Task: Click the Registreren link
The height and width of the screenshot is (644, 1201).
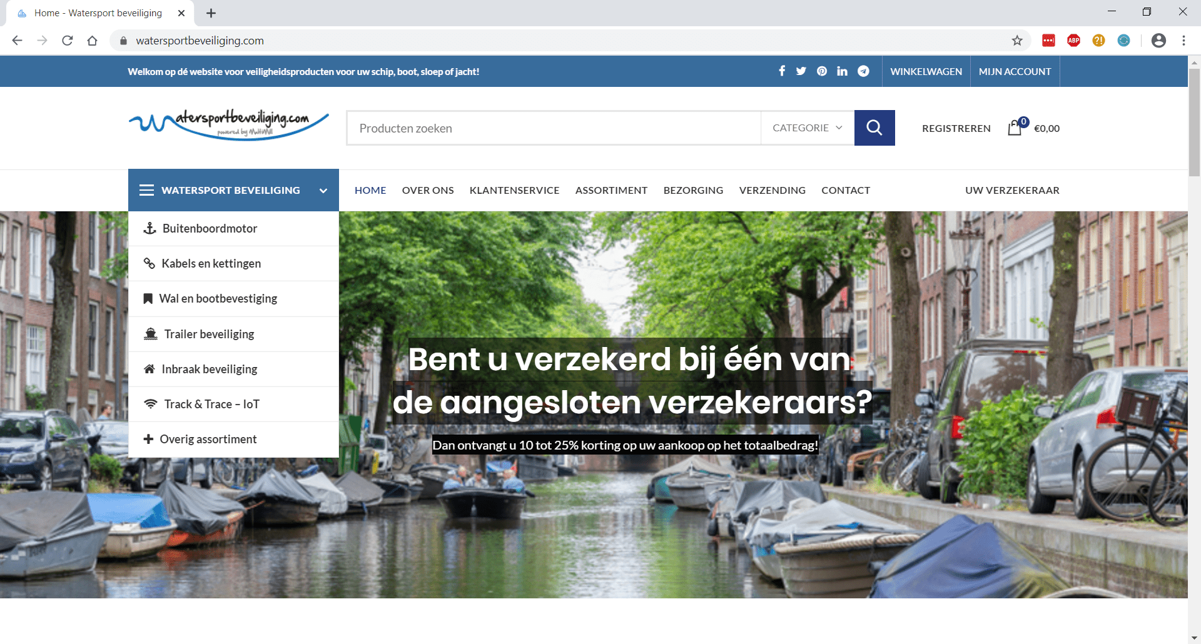Action: pos(956,128)
